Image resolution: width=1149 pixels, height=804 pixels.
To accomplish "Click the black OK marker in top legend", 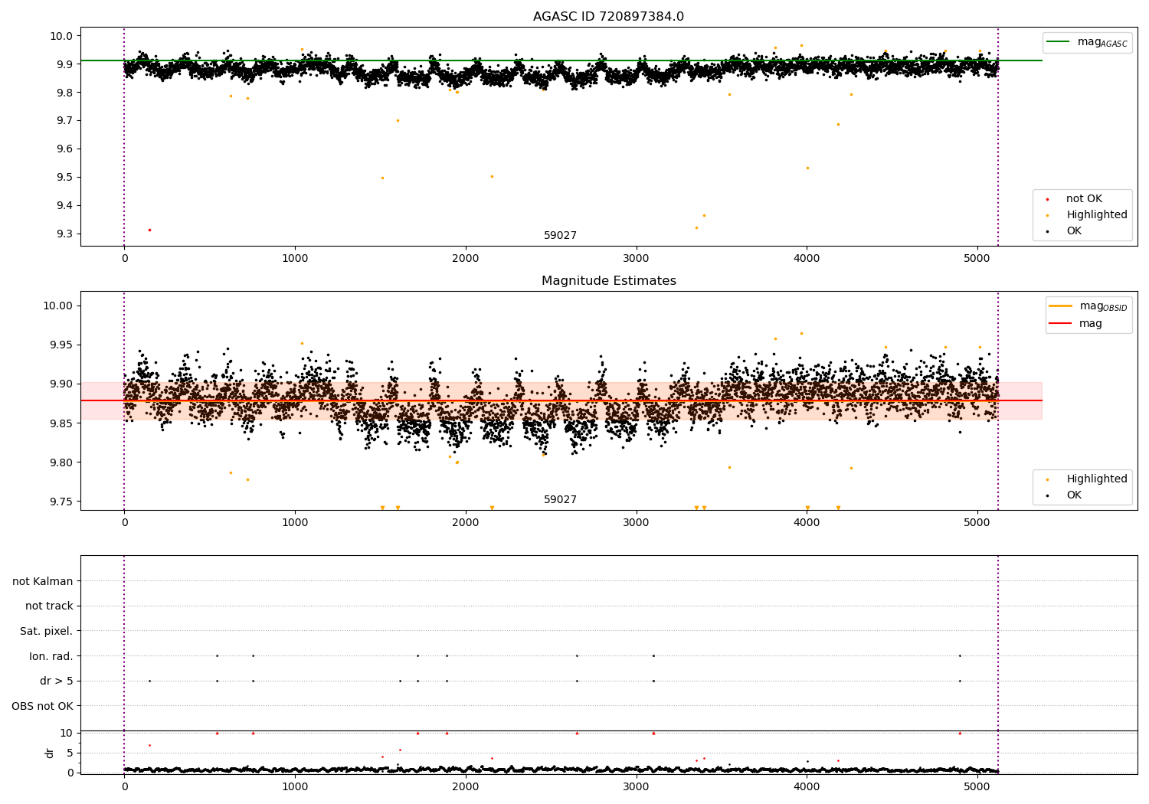I will (x=1048, y=231).
